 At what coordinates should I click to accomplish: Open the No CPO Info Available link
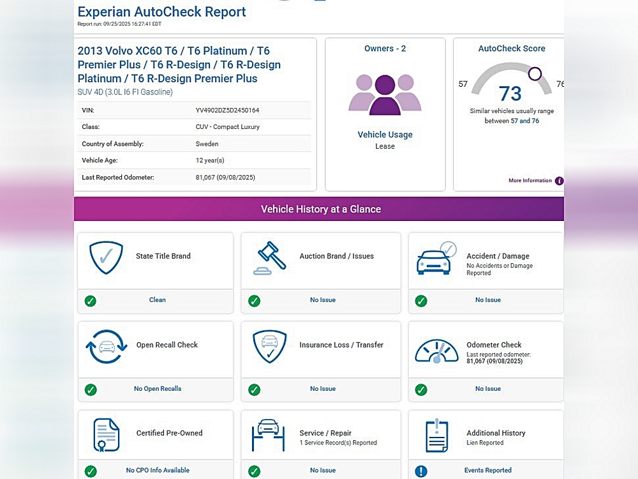click(x=158, y=471)
